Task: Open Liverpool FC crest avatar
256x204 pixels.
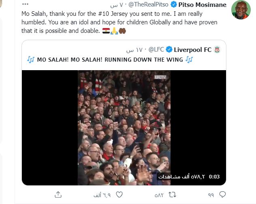Action: coord(217,49)
